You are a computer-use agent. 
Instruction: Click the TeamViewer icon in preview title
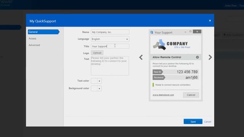coord(152,32)
